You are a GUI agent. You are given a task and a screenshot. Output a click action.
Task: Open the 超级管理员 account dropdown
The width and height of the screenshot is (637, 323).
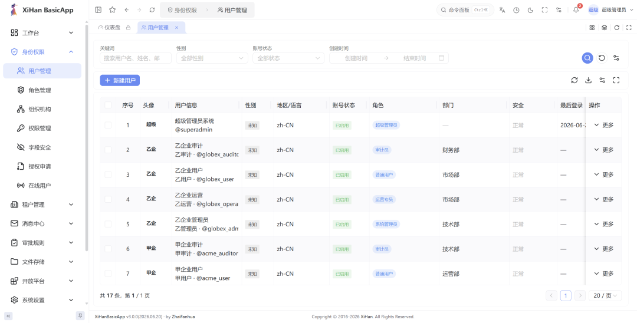point(610,10)
